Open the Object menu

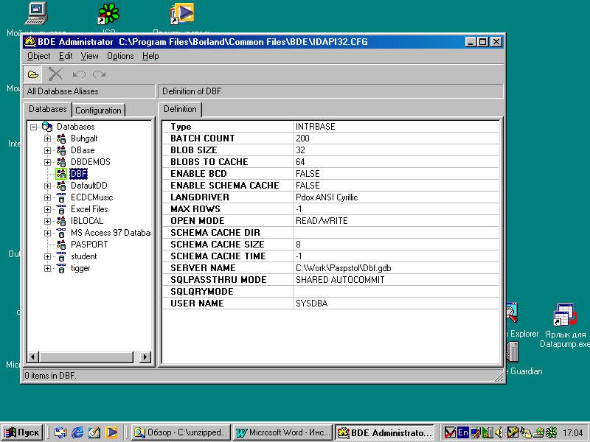(38, 56)
